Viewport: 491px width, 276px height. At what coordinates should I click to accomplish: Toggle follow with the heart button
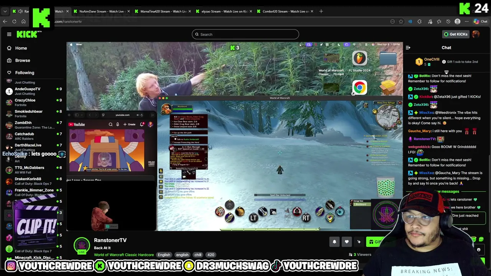click(x=347, y=242)
